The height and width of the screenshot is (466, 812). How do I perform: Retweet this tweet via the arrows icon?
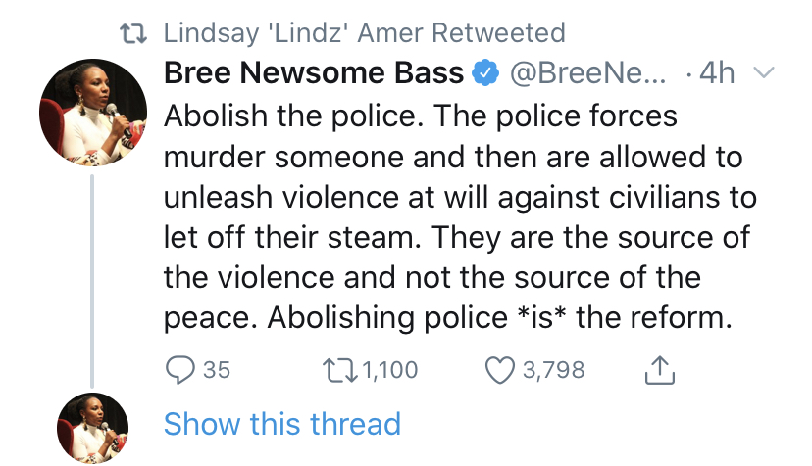coord(340,370)
